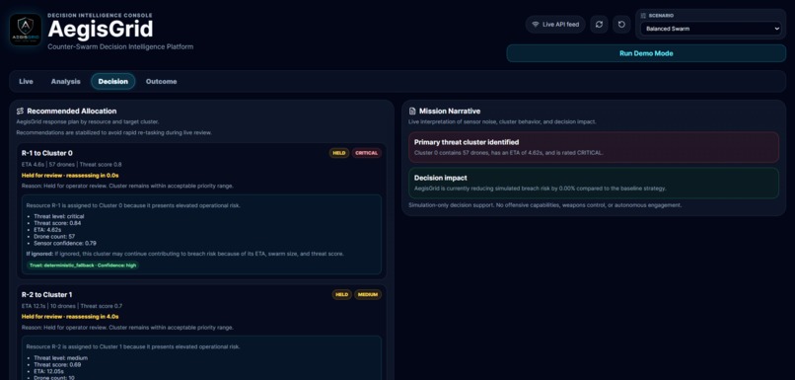The image size is (795, 380).
Task: Click the 'Recommended Allocation' panel title
Action: coord(72,112)
